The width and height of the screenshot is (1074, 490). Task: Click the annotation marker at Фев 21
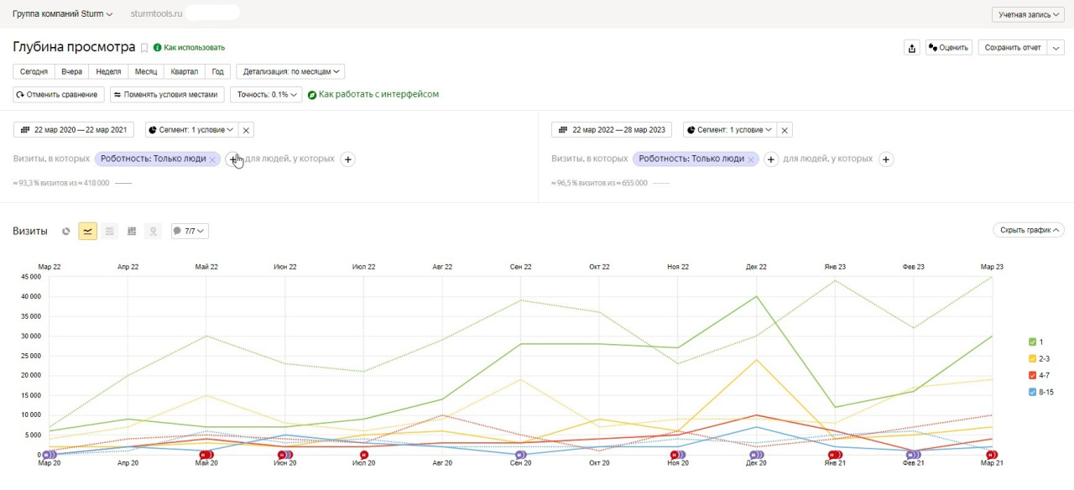(x=913, y=455)
